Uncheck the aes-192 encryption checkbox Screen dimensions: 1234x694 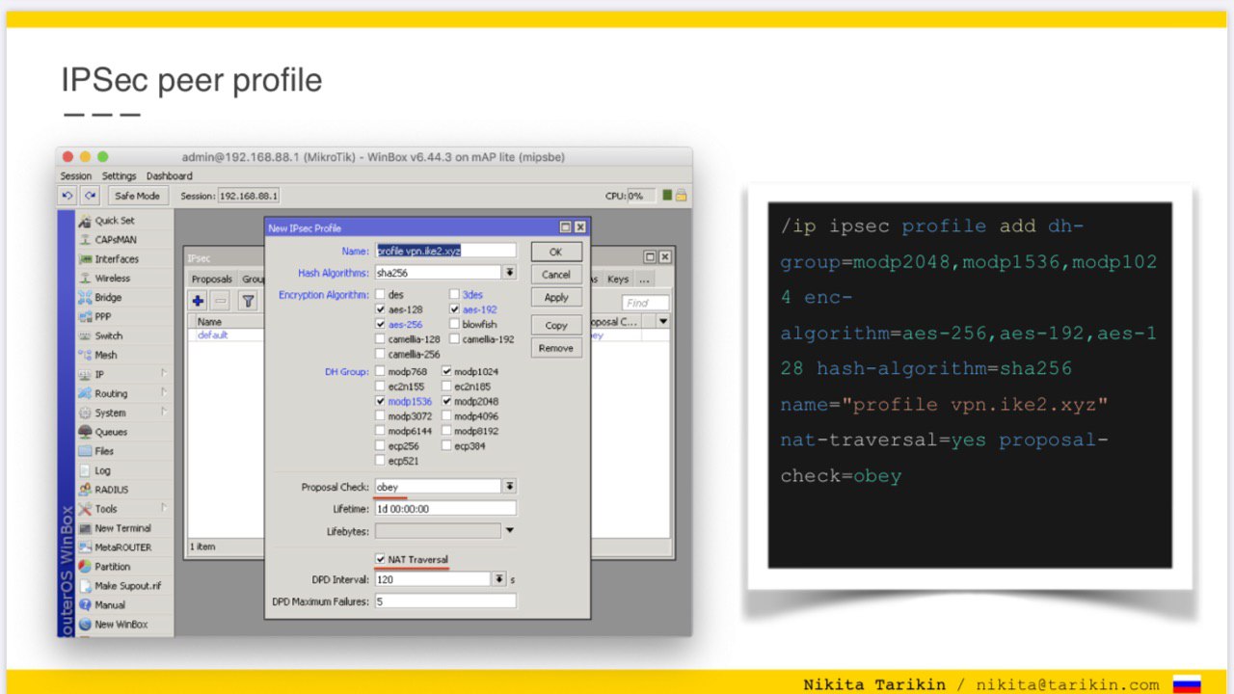(x=454, y=309)
